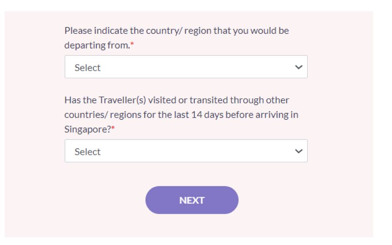Viewport: 392px width, 245px height.
Task: Click "Select" placeholder in transit question field
Action: [88, 152]
